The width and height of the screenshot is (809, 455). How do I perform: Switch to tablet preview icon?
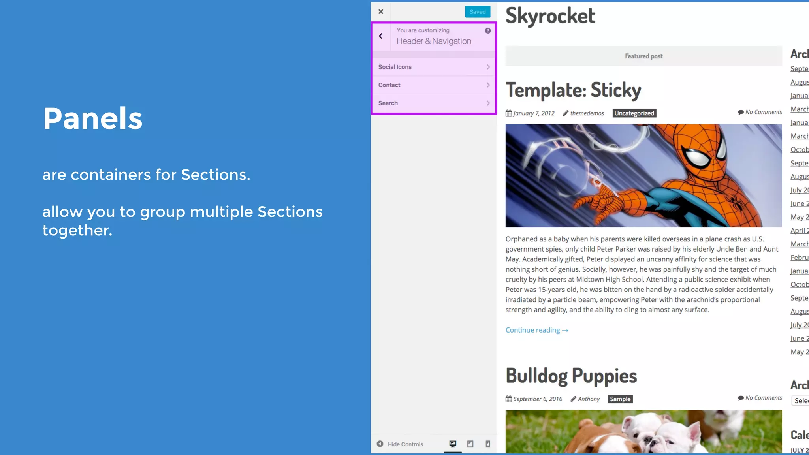point(470,444)
